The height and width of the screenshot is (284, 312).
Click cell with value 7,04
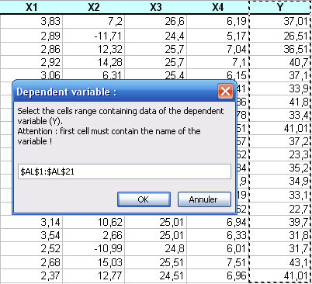point(218,49)
